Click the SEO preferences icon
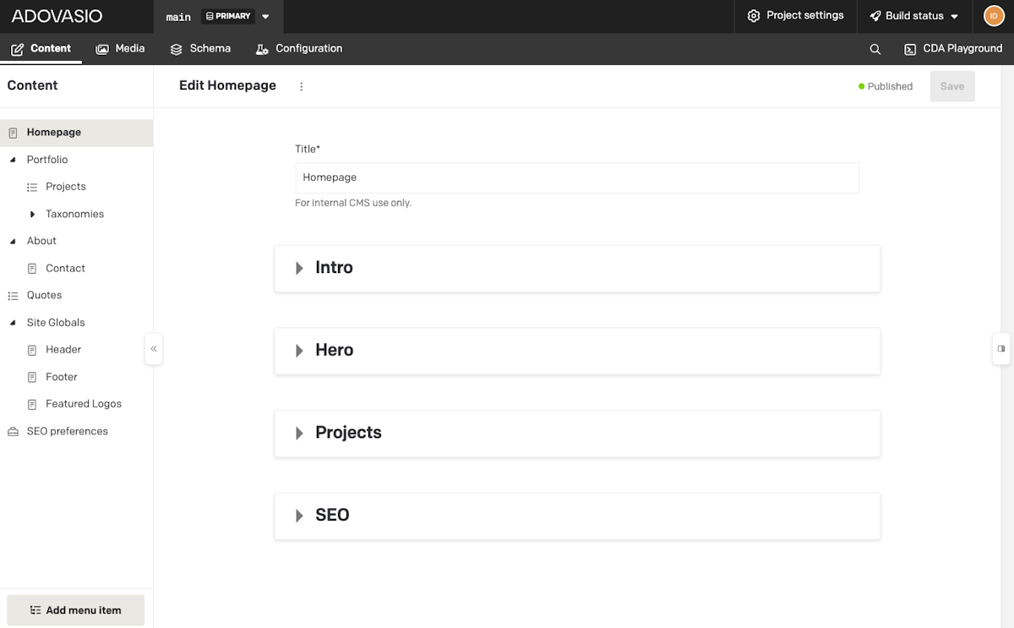Image resolution: width=1014 pixels, height=628 pixels. point(12,431)
